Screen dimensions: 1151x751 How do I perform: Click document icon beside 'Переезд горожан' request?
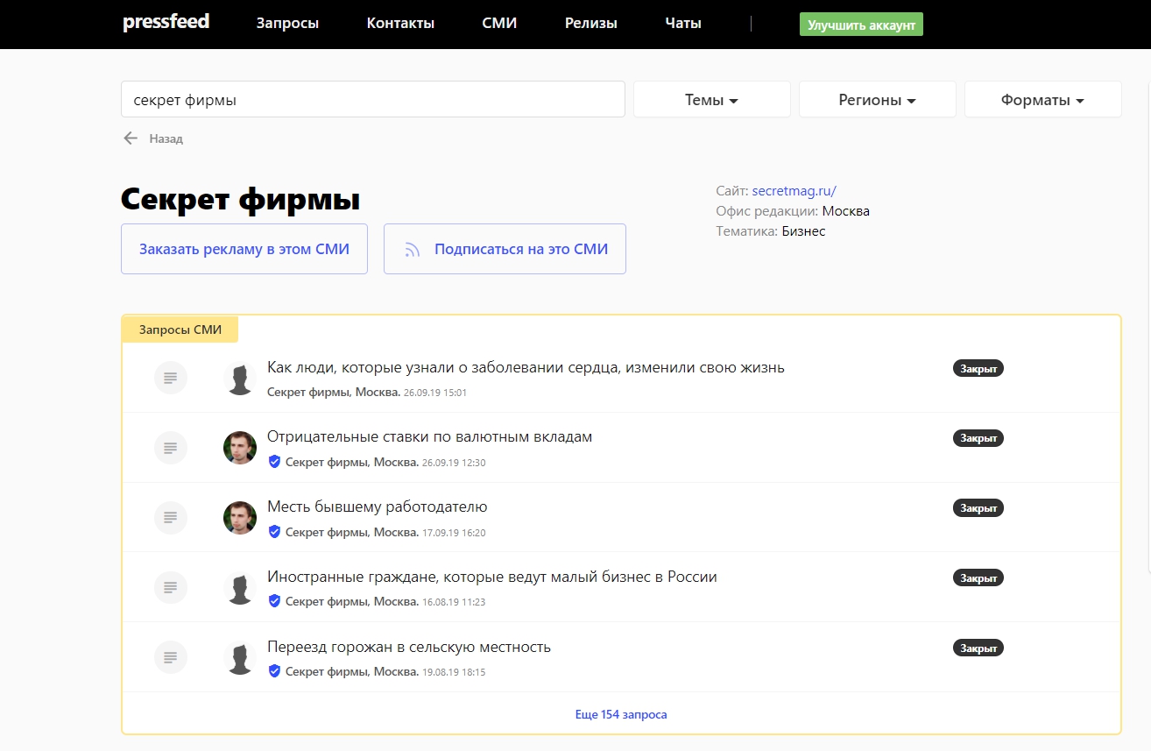171,658
